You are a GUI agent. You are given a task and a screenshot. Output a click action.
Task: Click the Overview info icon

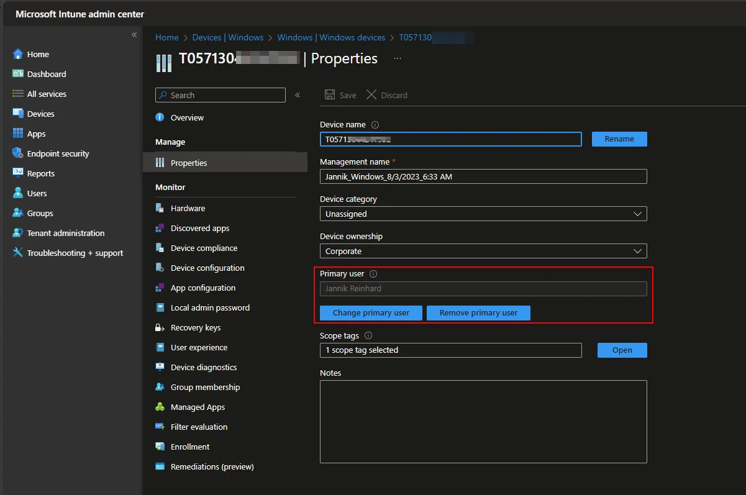point(160,117)
